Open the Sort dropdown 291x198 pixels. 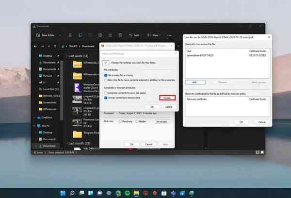tap(136, 35)
